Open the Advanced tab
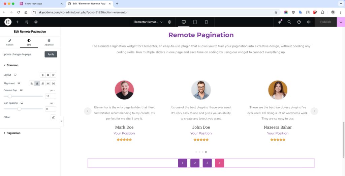The width and height of the screenshot is (345, 176). [49, 42]
